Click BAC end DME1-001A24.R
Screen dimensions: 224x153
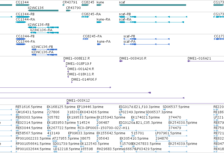tap(68, 72)
